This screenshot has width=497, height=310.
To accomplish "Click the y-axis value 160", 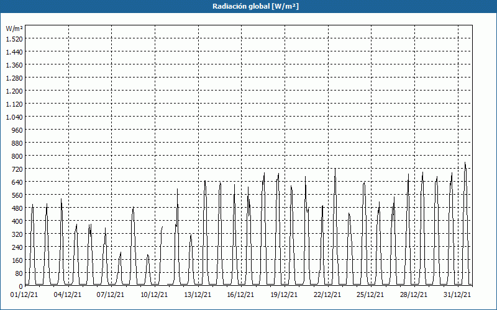I will (17, 260).
